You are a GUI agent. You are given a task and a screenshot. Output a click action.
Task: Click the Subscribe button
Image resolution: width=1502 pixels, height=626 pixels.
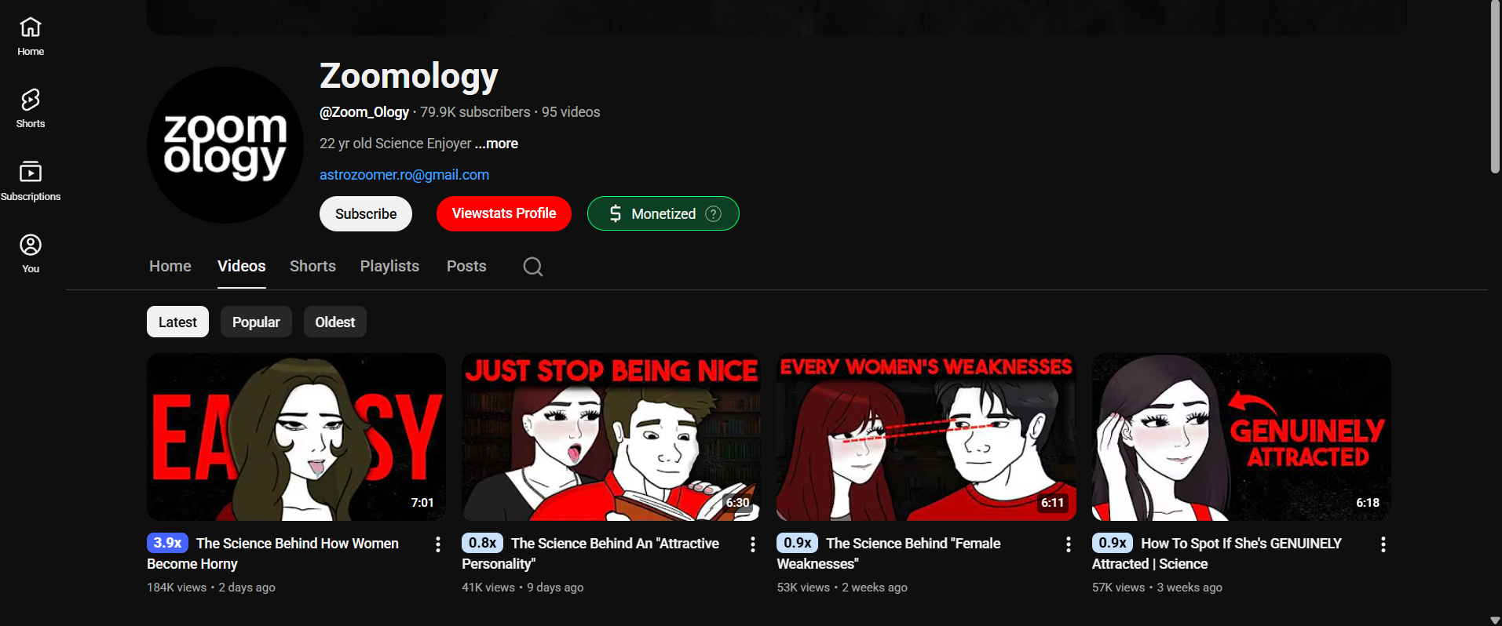pos(366,214)
